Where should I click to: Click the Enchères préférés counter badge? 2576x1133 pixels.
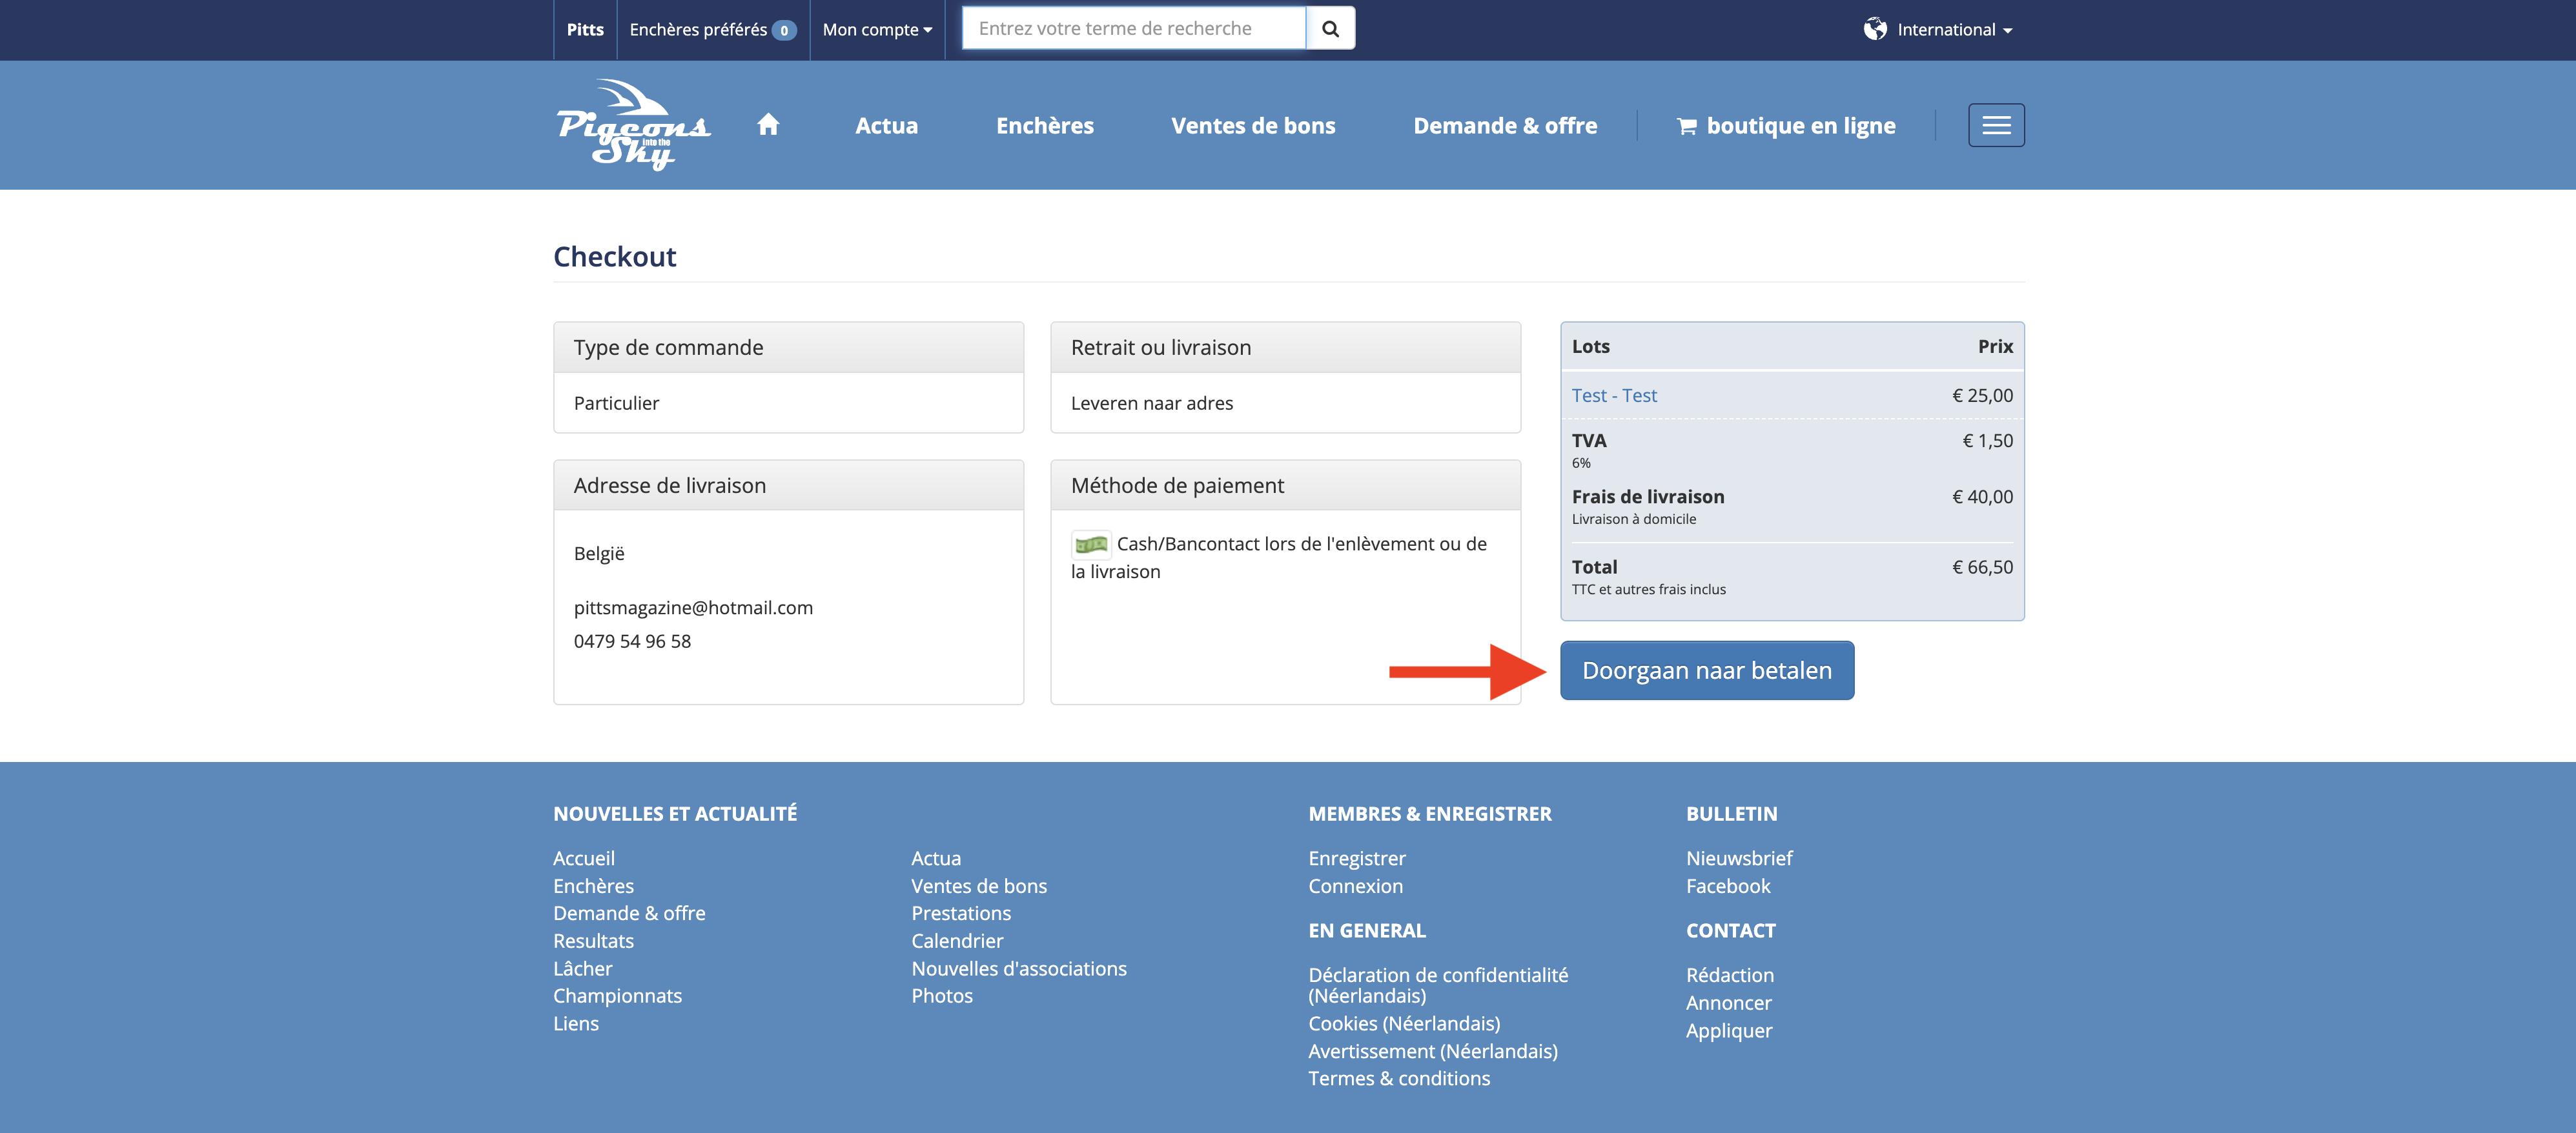(784, 30)
